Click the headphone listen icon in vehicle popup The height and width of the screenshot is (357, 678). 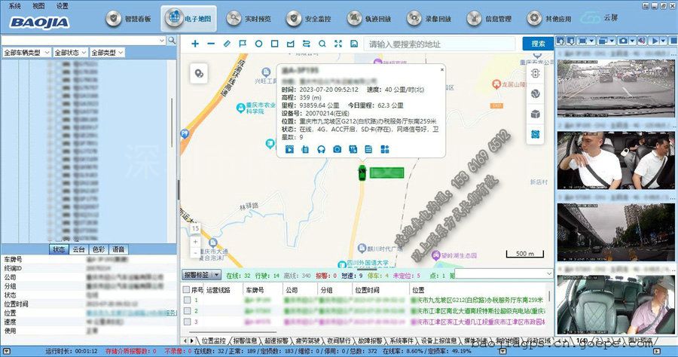tap(321, 149)
